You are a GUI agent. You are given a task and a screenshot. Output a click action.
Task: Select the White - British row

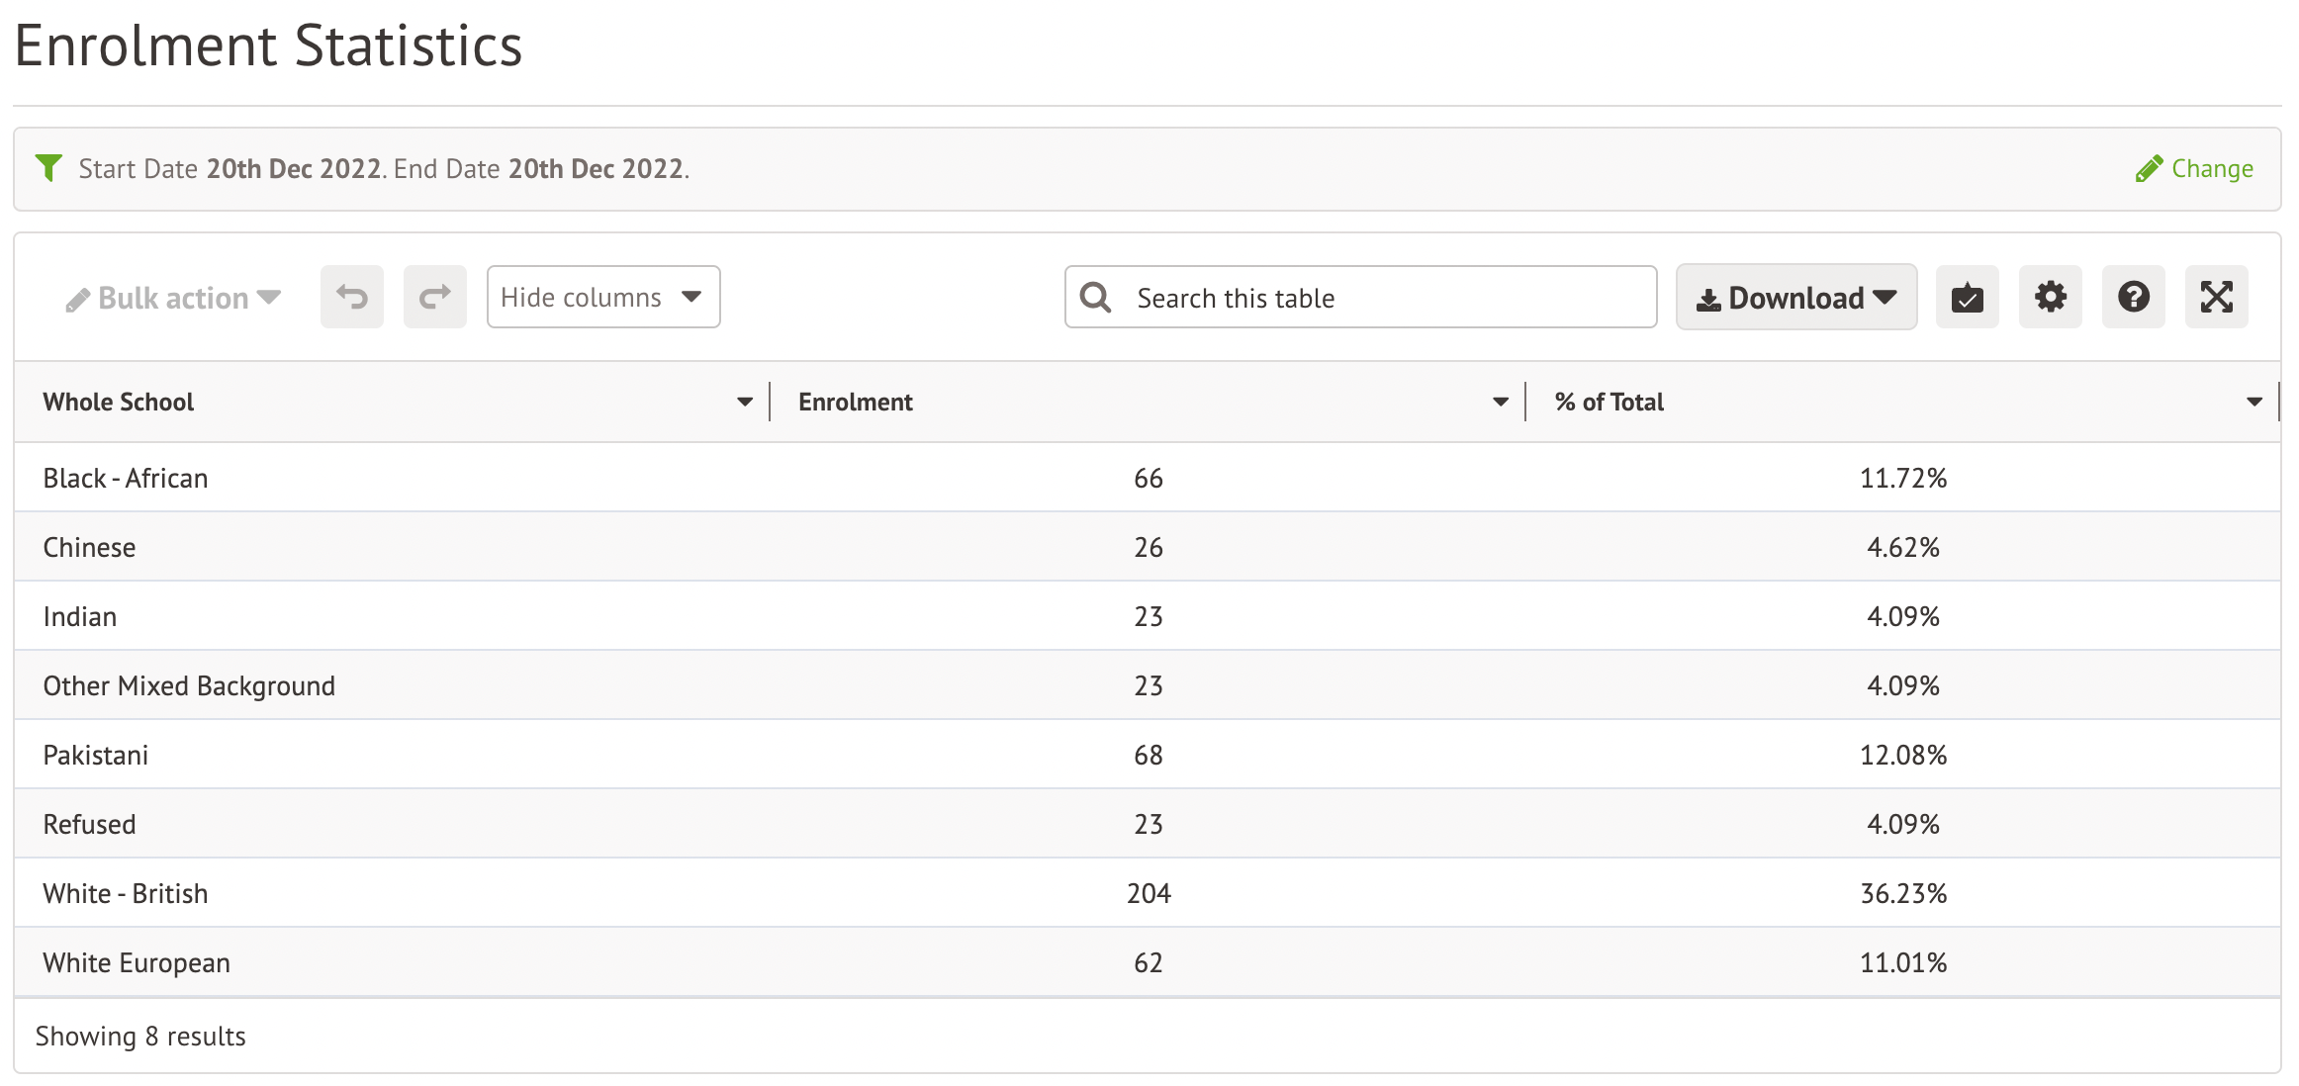point(126,893)
